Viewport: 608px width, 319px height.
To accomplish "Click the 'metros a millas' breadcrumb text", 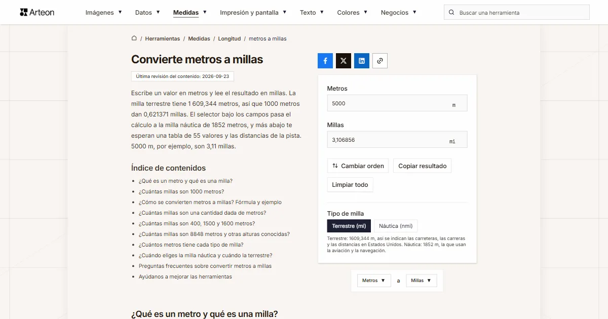I will 268,38.
